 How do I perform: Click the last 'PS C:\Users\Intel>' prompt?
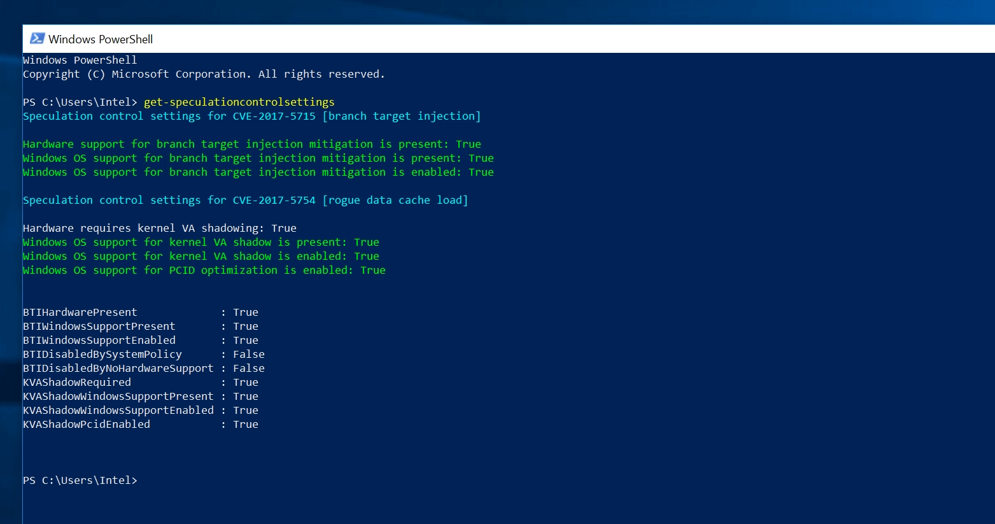point(80,481)
